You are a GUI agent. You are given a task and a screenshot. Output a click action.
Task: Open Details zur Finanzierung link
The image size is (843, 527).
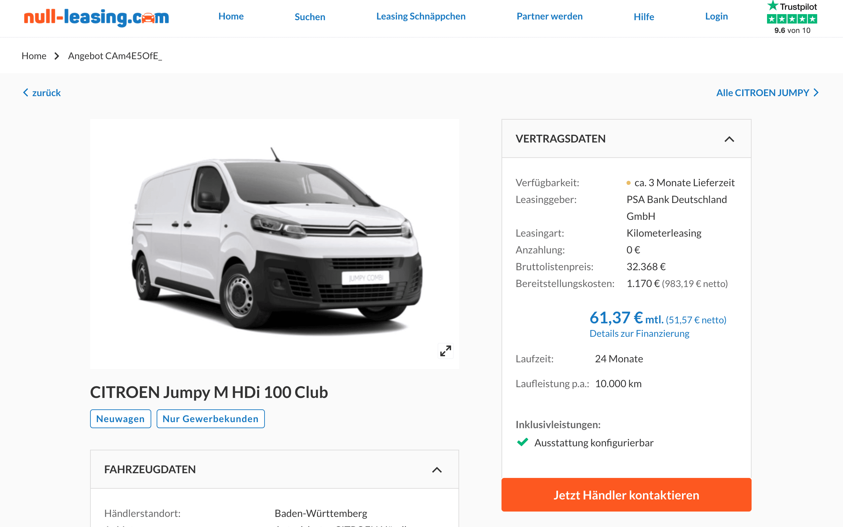[639, 333]
